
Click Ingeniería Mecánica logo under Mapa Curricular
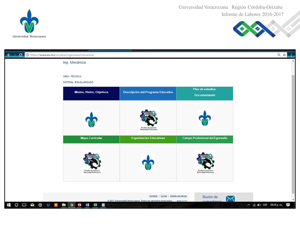92,162
